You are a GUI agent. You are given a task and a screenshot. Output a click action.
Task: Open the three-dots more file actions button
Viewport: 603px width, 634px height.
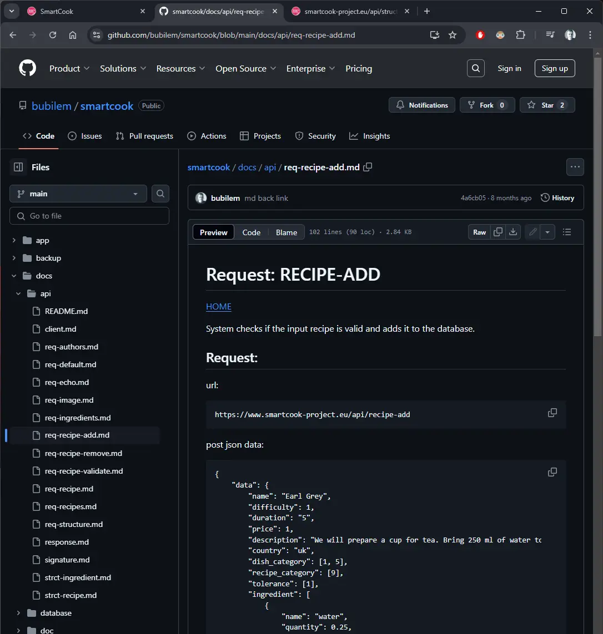pyautogui.click(x=575, y=167)
